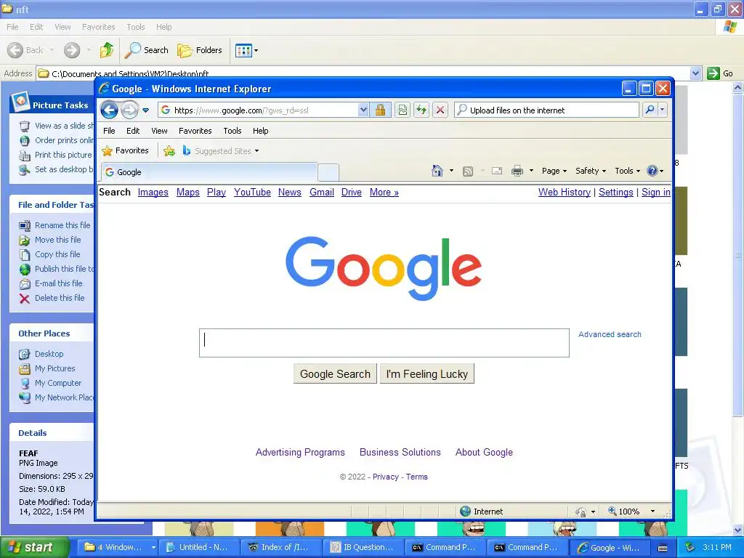Viewport: 744px width, 558px height.
Task: Click the Compatibility View icon in IE
Action: [x=403, y=110]
